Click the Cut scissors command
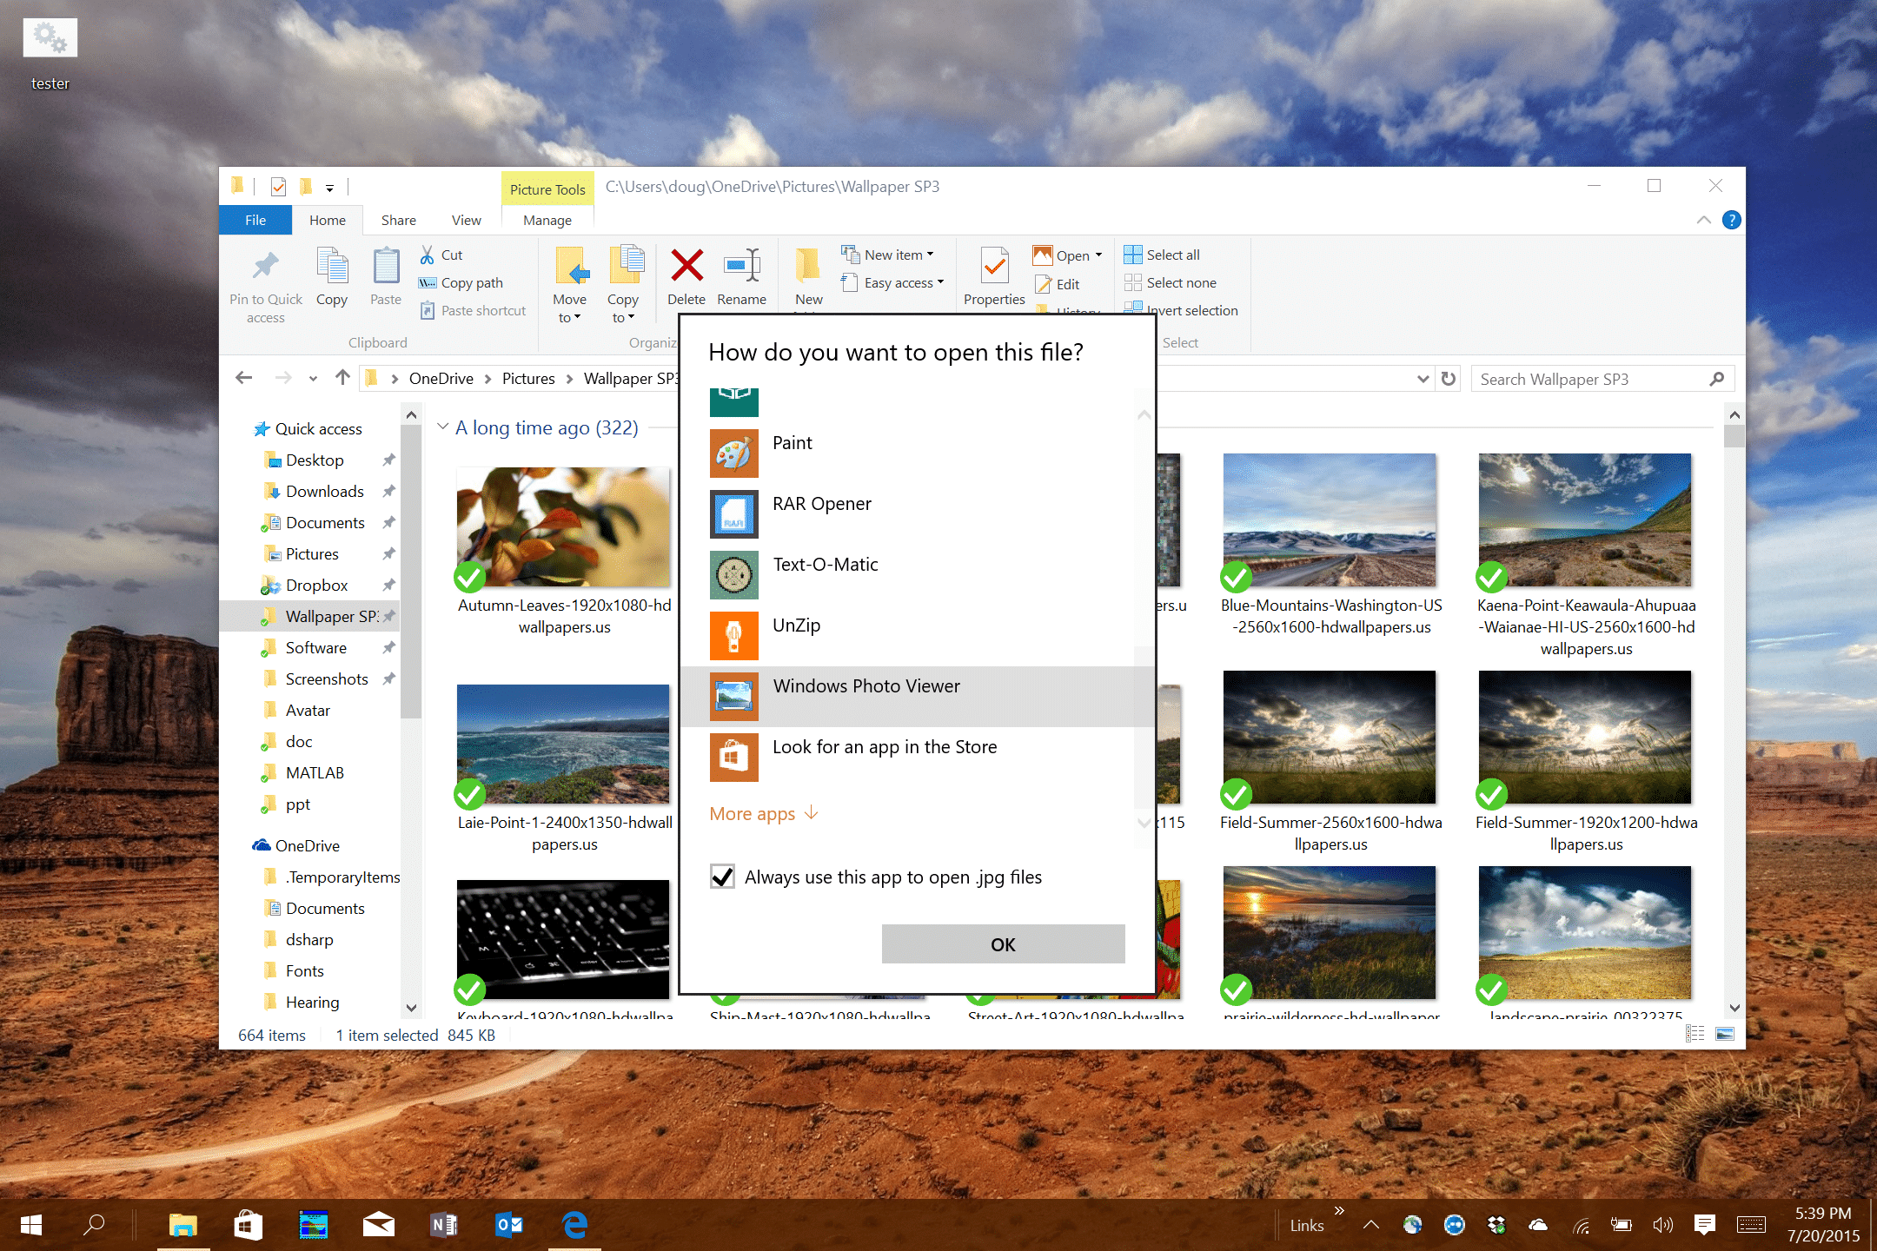This screenshot has width=1877, height=1251. point(441,255)
